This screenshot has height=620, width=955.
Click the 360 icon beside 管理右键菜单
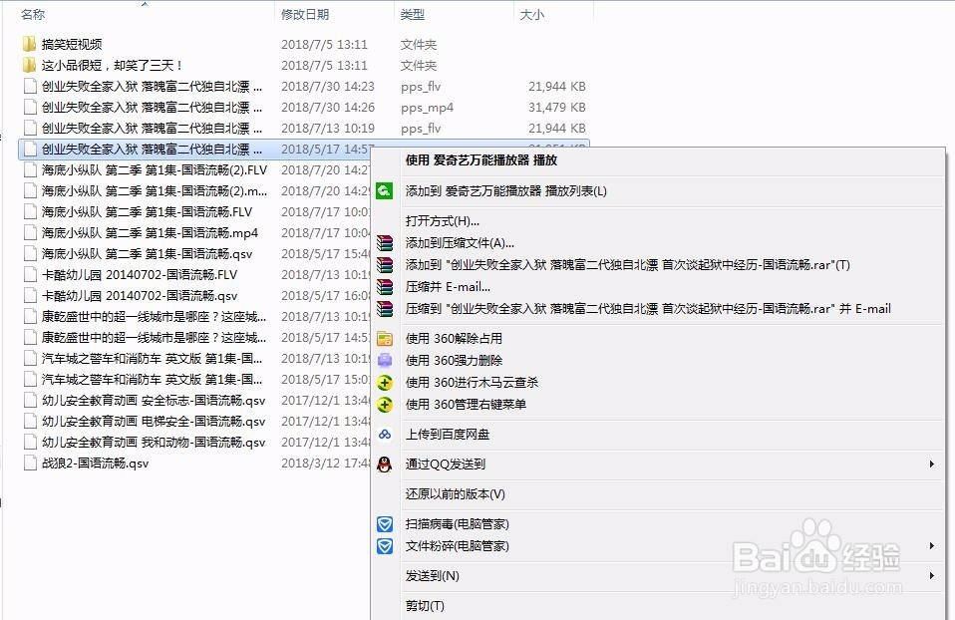385,405
